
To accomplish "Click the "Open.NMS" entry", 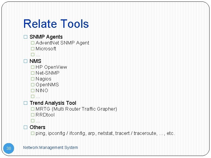I will pos(47,85).
